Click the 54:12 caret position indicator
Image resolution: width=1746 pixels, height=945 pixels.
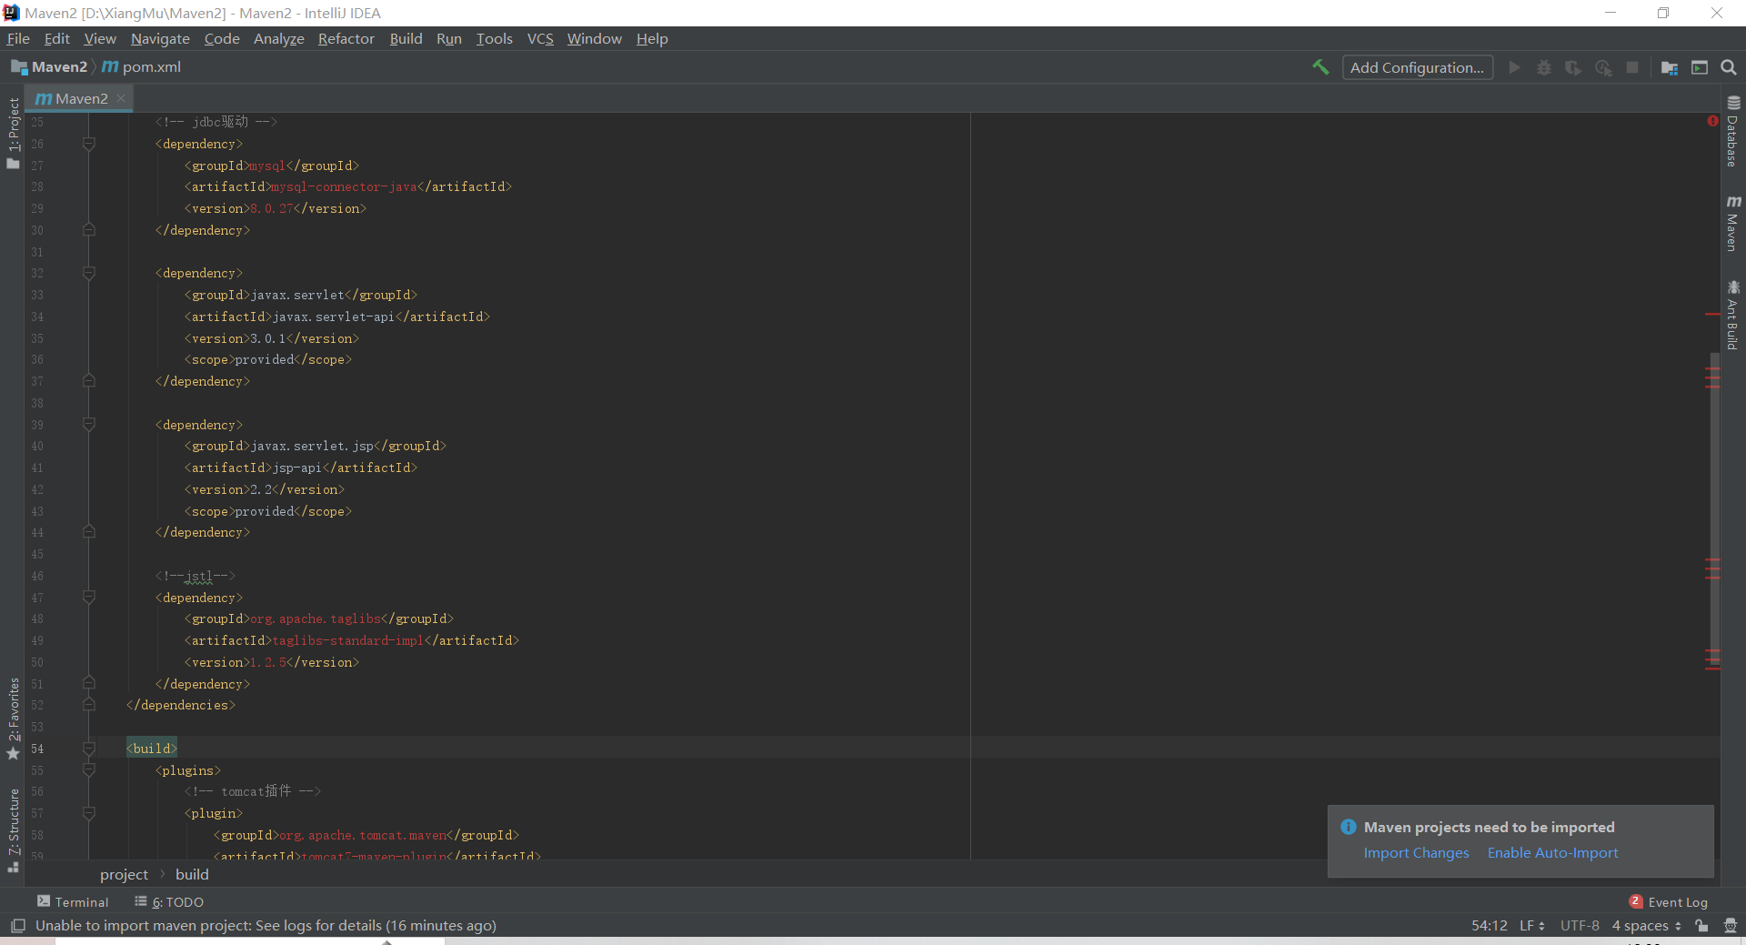tap(1490, 926)
